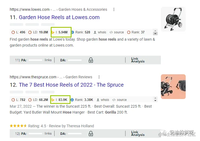This screenshot has height=141, width=200.
Task: Click the 12) PA: label
Action: [x=21, y=134]
